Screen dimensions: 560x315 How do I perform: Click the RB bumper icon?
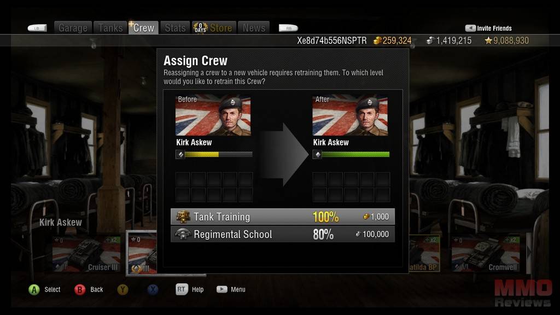click(x=288, y=28)
